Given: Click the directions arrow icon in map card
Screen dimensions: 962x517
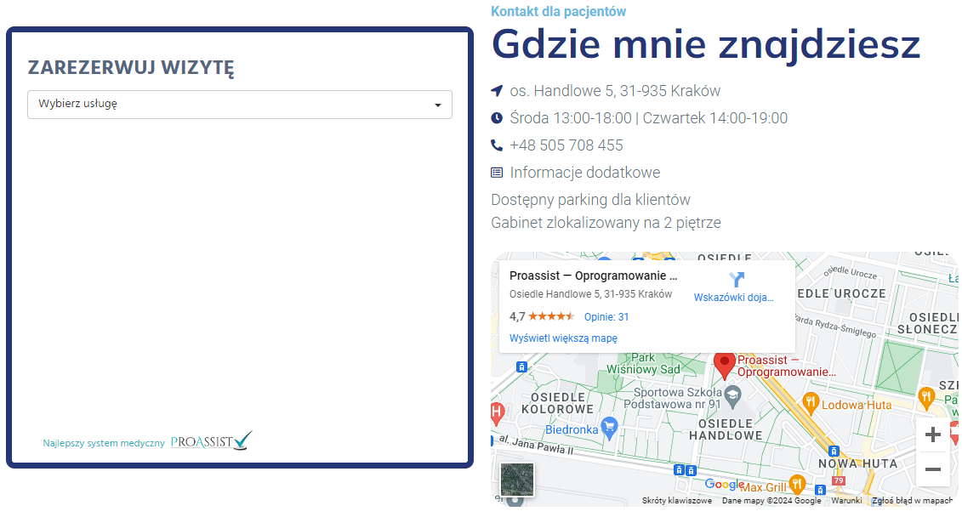Looking at the screenshot, I should [x=737, y=279].
